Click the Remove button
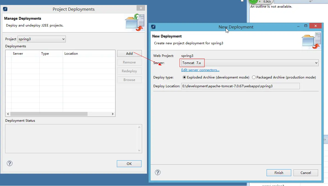This screenshot has height=186, width=328. pyautogui.click(x=129, y=62)
